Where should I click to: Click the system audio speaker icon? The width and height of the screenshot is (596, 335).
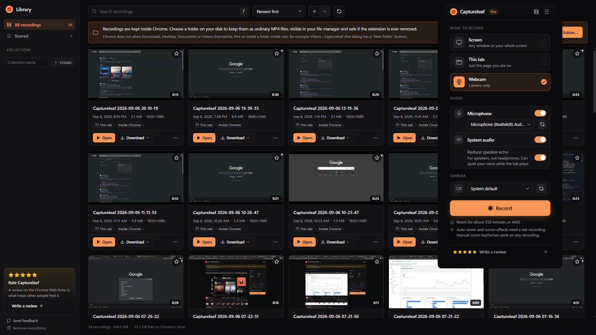coord(459,140)
